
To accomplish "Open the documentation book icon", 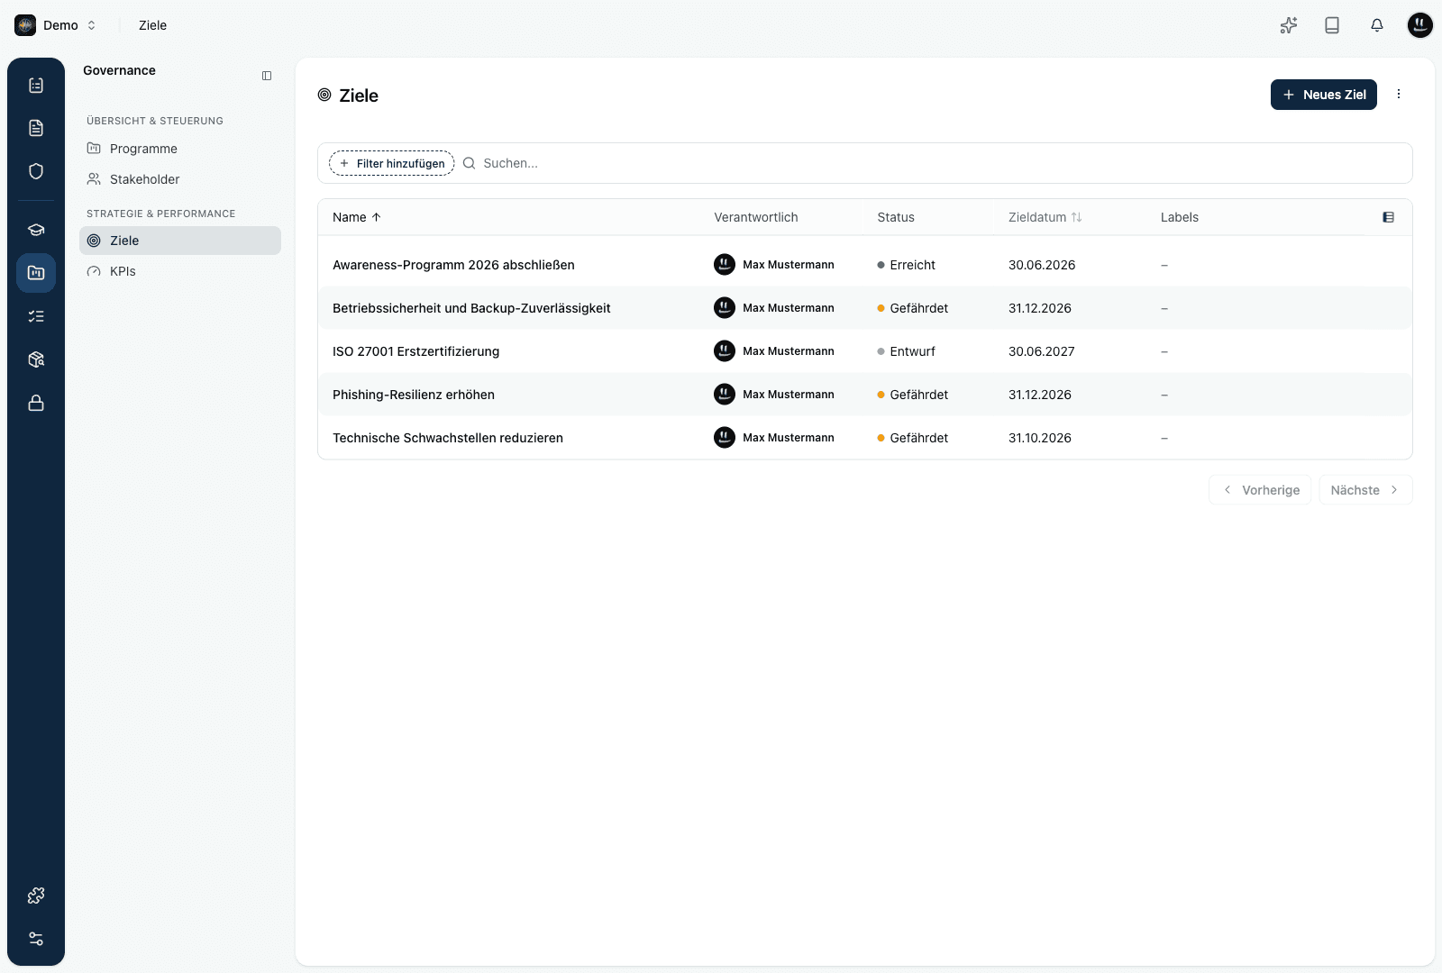I will pyautogui.click(x=1332, y=25).
